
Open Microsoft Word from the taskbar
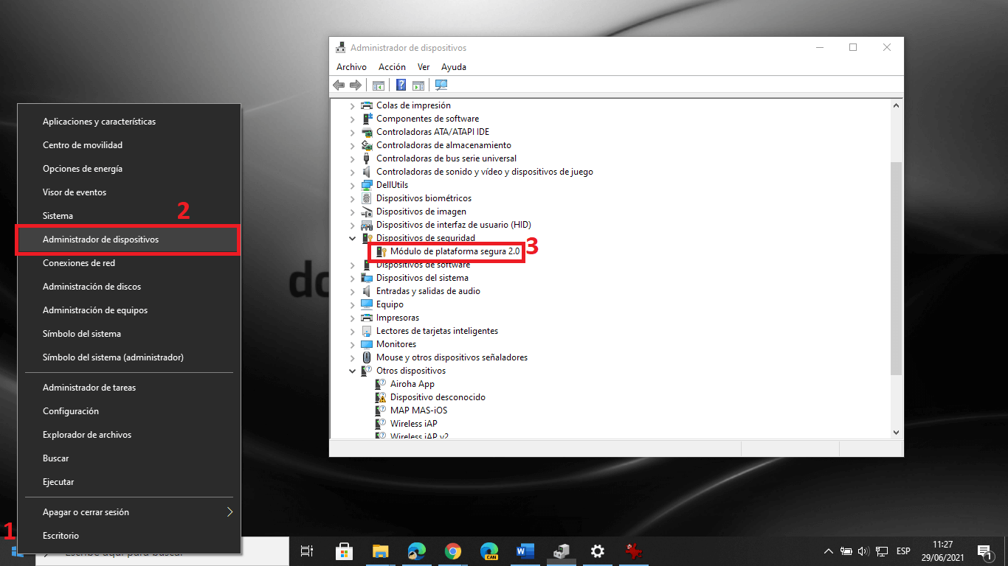[x=525, y=551]
